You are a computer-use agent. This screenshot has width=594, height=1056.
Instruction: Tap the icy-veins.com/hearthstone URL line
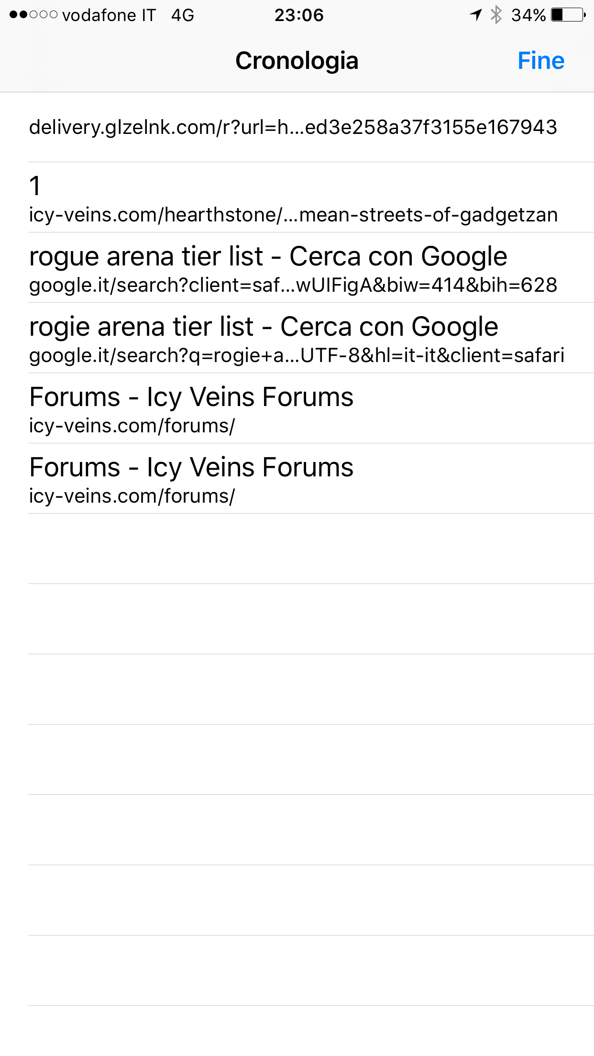pos(293,215)
